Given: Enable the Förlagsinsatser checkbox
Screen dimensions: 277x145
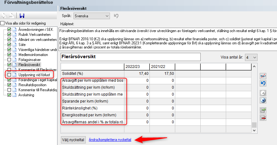Looking at the screenshot, I should tap(9, 60).
